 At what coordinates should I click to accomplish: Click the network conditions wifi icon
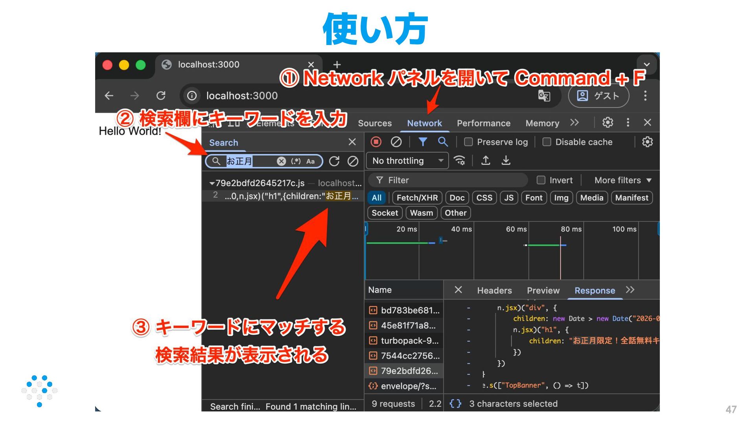click(x=459, y=161)
